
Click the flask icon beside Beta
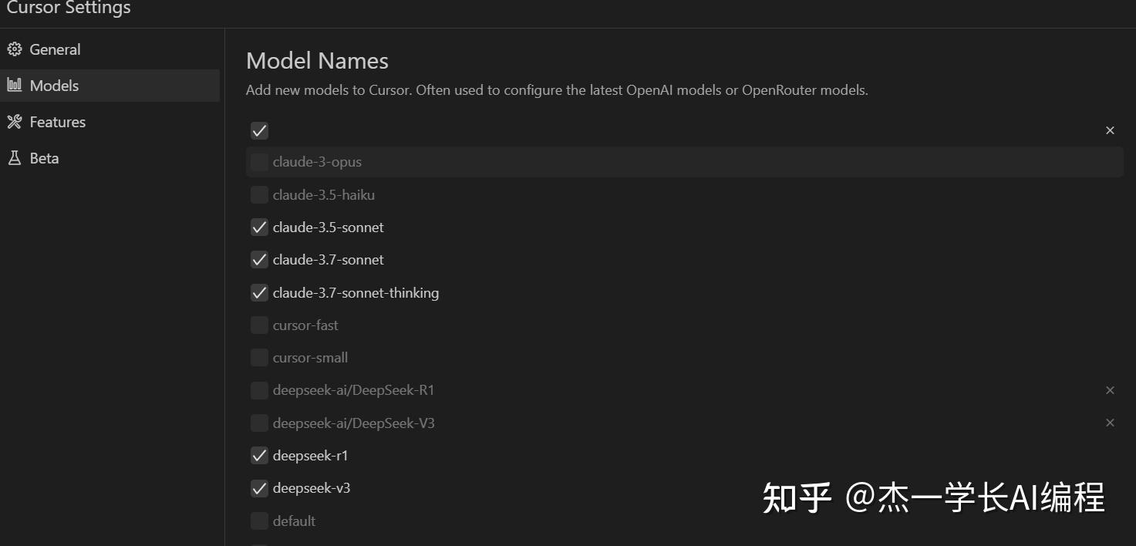(x=14, y=157)
